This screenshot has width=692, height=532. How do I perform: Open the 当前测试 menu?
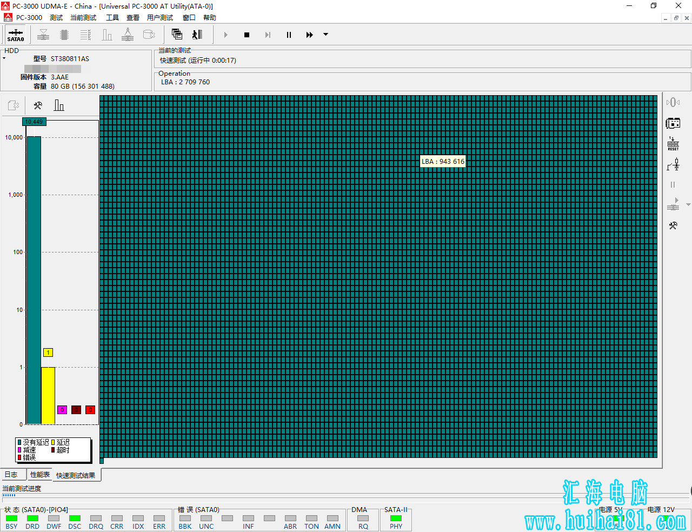[x=83, y=17]
